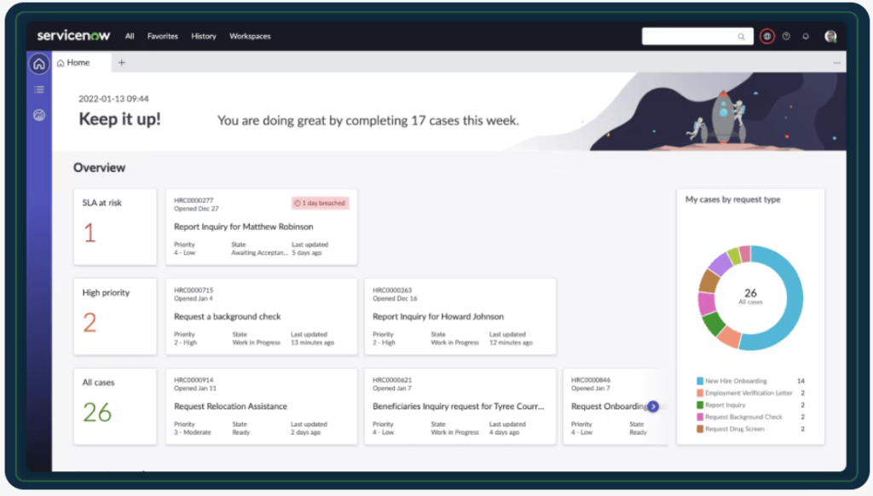Click Request Drug Screen legend swatch
873x496 pixels.
tap(700, 430)
